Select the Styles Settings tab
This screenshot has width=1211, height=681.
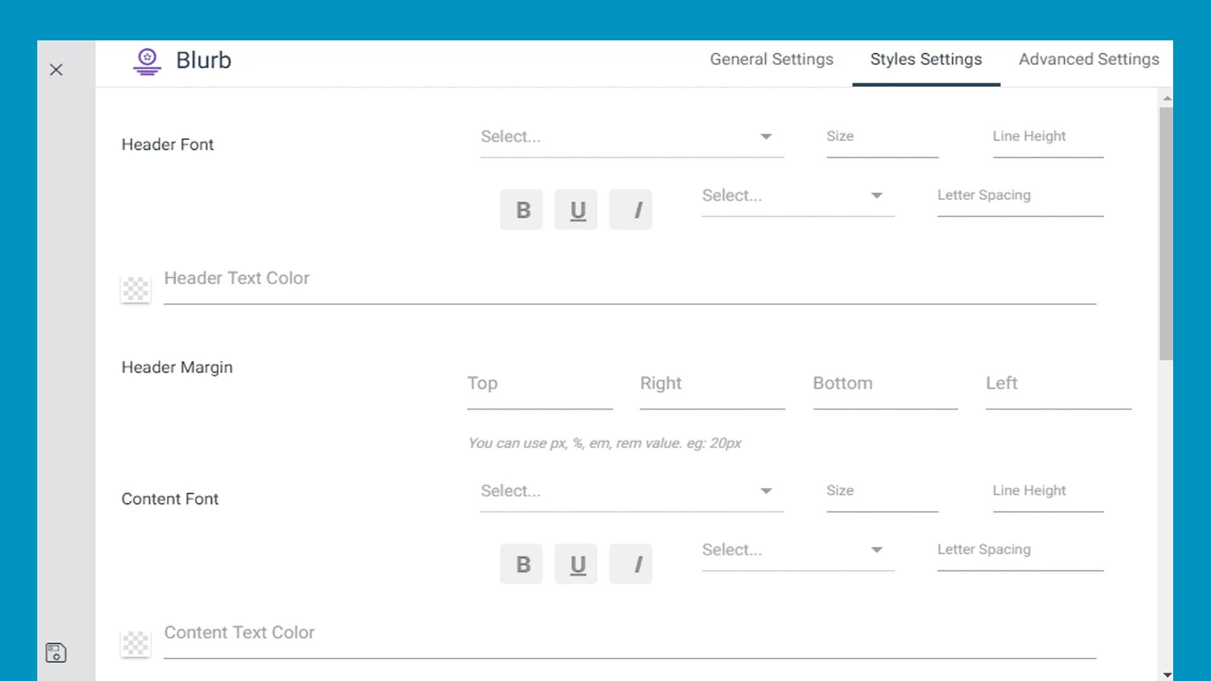pos(925,59)
